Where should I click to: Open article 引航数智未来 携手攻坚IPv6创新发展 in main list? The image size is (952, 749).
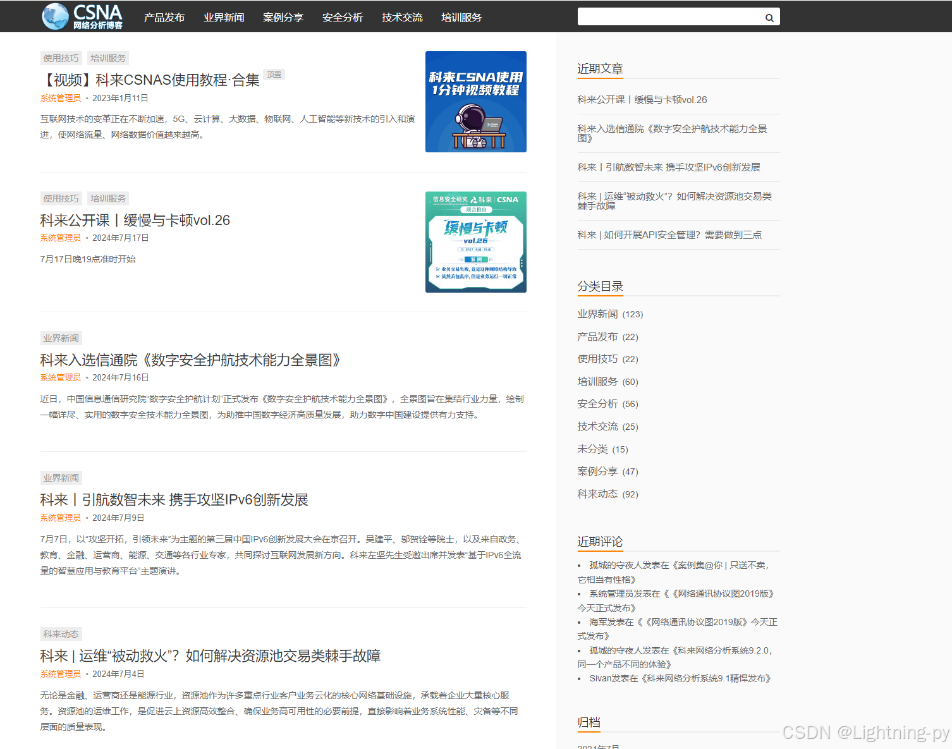tap(174, 500)
